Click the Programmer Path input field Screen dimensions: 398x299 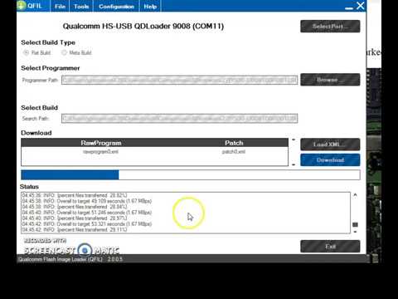179,80
